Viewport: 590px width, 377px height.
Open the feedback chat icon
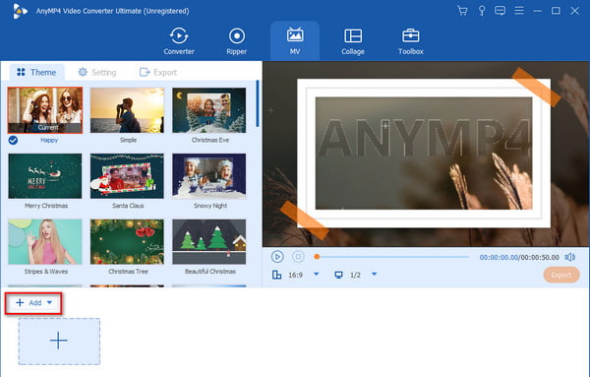pos(500,11)
